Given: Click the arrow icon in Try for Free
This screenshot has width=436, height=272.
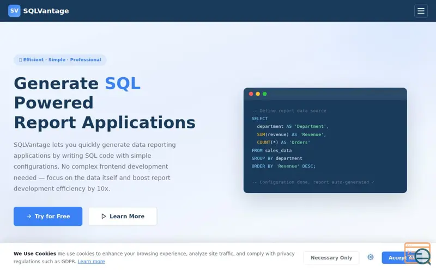Looking at the screenshot, I should tap(29, 216).
